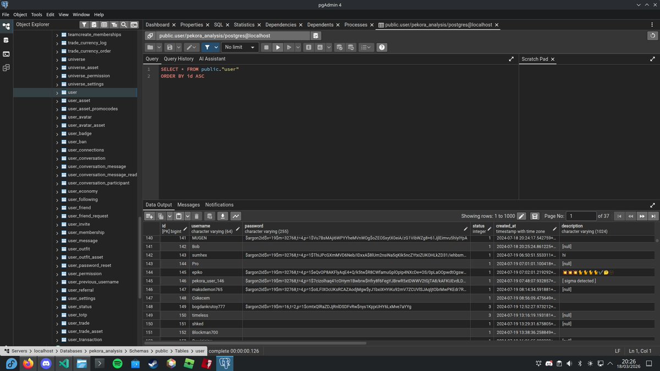This screenshot has width=660, height=371.
Task: Open the Open File dropdown arrow
Action: (x=159, y=47)
